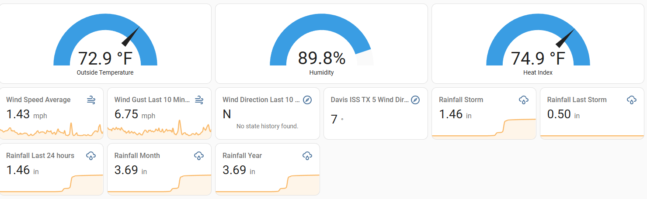
Task: Click the Wind Direction Last 10 compass icon
Action: [x=307, y=100]
